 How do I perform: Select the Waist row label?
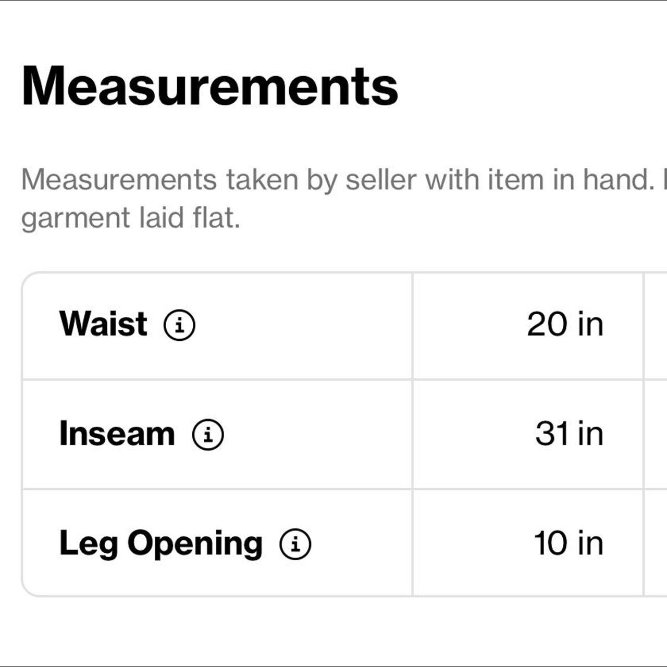click(x=103, y=324)
